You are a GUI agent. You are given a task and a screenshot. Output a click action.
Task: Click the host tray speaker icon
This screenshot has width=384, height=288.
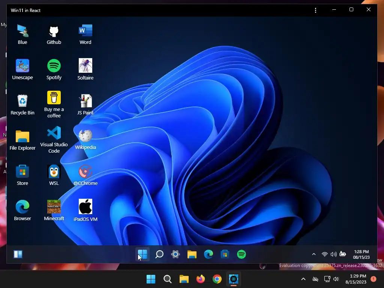(x=336, y=279)
